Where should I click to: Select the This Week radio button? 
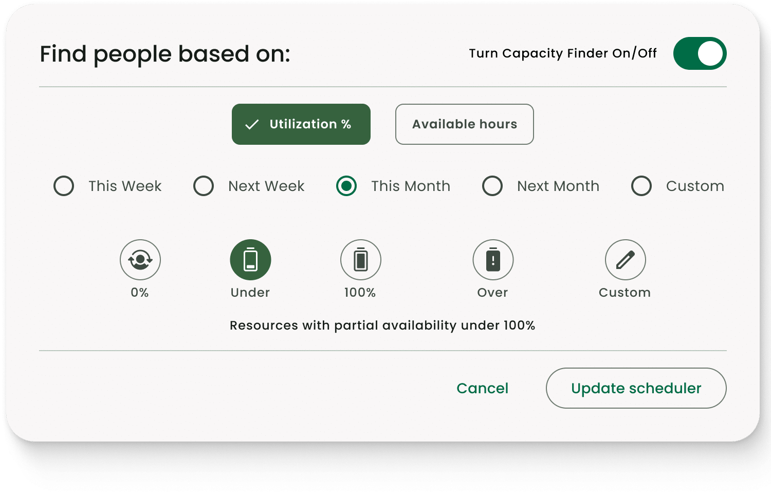pyautogui.click(x=63, y=186)
